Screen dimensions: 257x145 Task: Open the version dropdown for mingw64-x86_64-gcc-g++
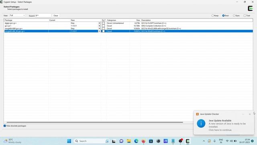point(99,31)
